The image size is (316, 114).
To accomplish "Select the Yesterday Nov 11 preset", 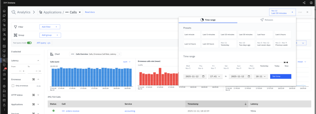I will click(x=228, y=44).
